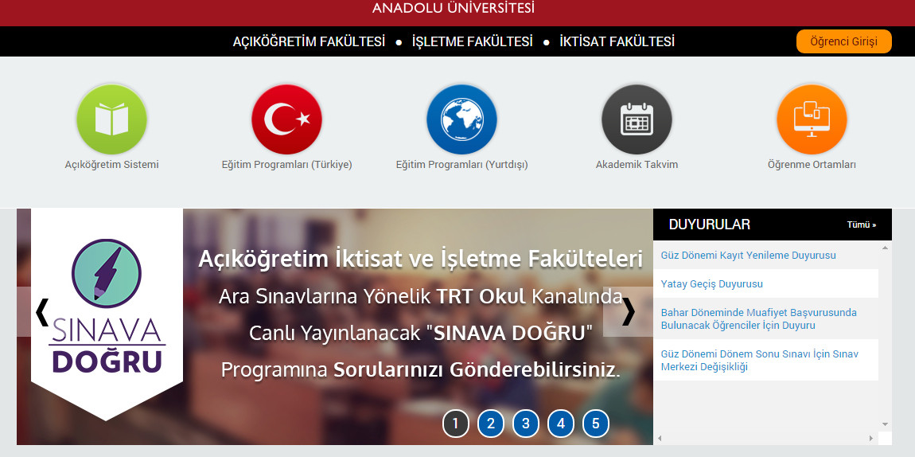Open Açıköğretim Fakültesi from the top menu
The image size is (915, 457).
click(x=309, y=41)
